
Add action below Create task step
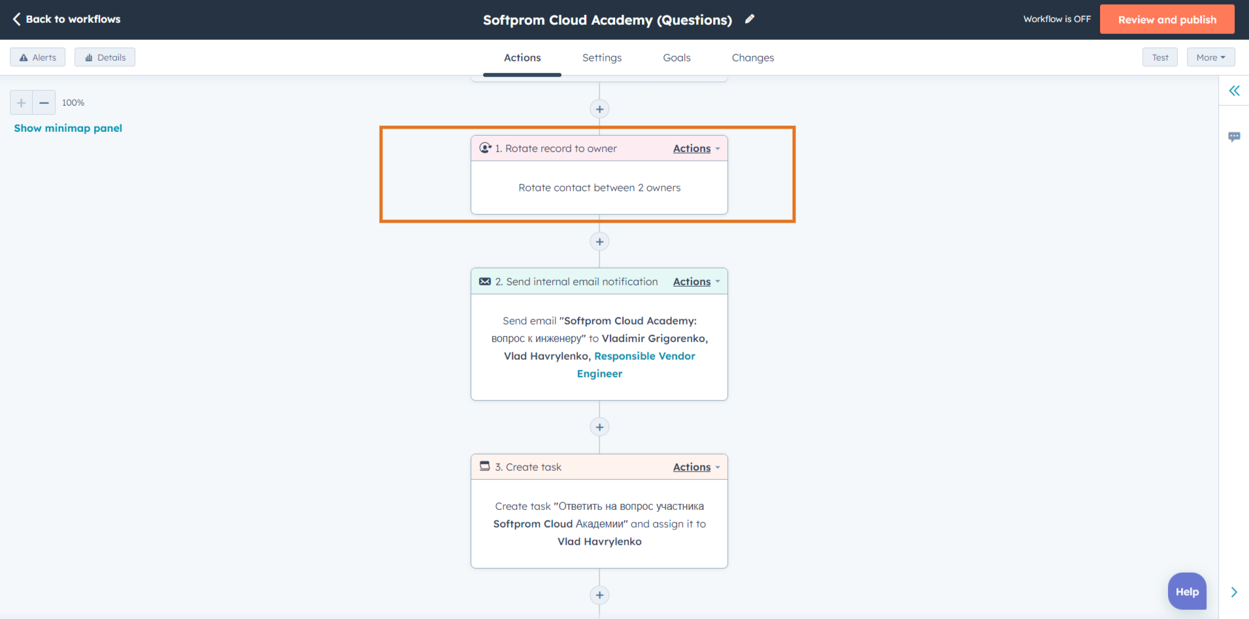point(599,595)
